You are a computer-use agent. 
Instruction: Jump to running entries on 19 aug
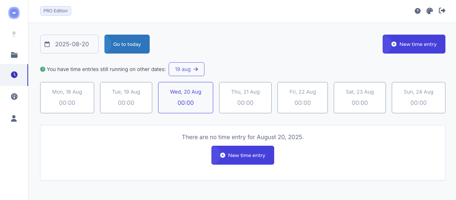pos(187,69)
